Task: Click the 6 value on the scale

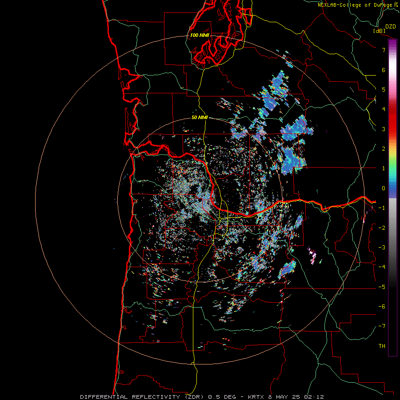Action: (x=384, y=70)
